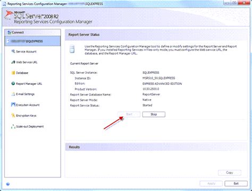Screen dimensions: 252x191
Task: Click the Report Service Status label
Action: (85, 106)
